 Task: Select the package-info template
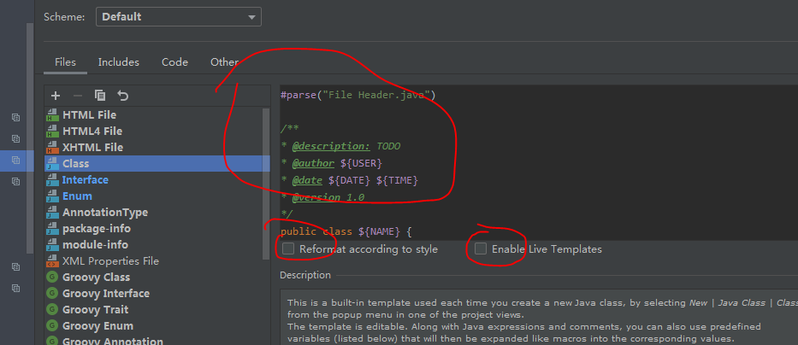[x=157, y=229]
